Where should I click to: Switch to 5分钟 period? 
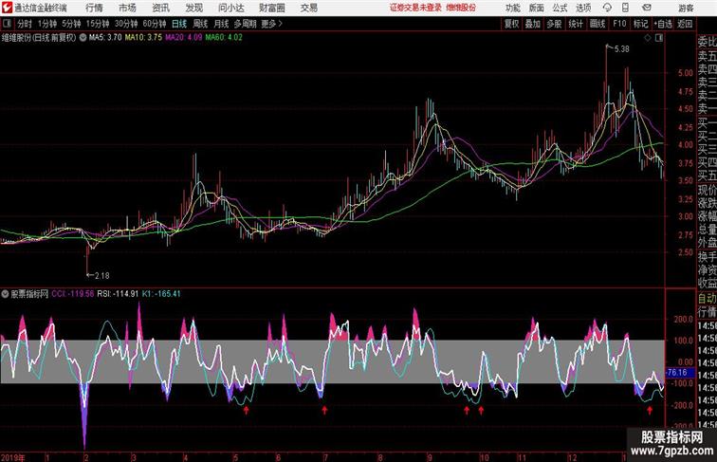[71, 24]
